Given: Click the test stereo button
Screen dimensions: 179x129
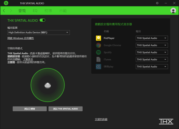Looking at the screenshot, I should tap(30, 109).
